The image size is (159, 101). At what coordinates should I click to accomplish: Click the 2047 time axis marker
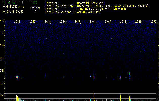coord(108,22)
